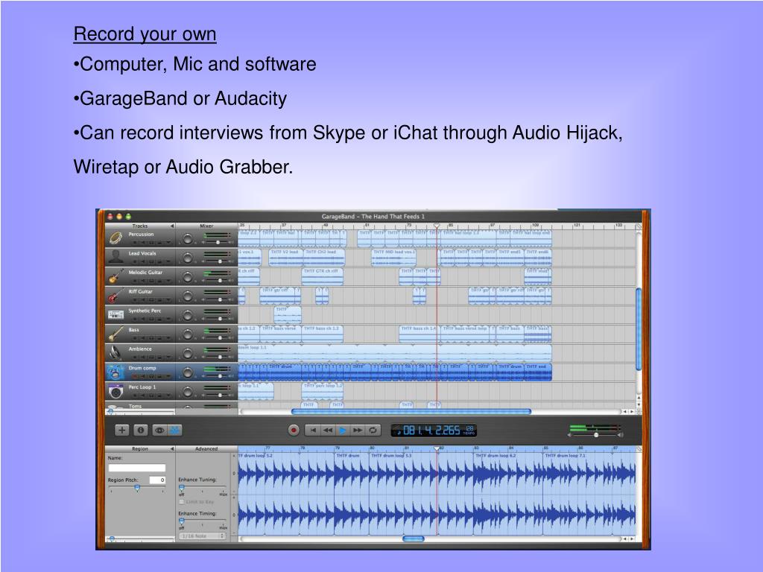
Task: Click the Riff Guitar red guitar icon
Action: pos(115,295)
